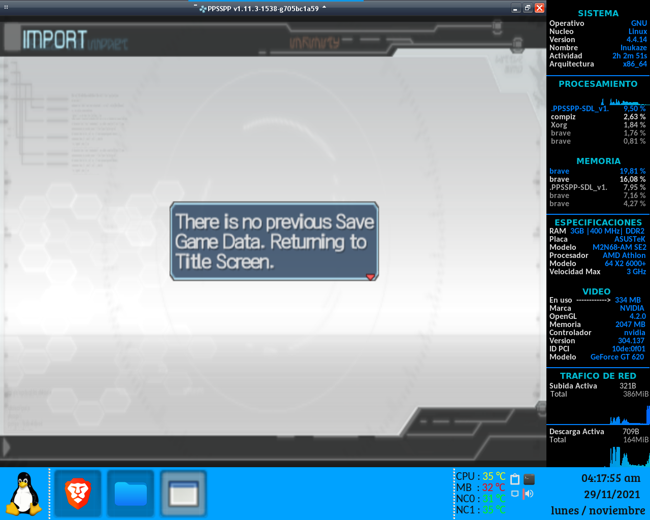
Task: Open the Tux penguin application menu
Action: click(23, 494)
